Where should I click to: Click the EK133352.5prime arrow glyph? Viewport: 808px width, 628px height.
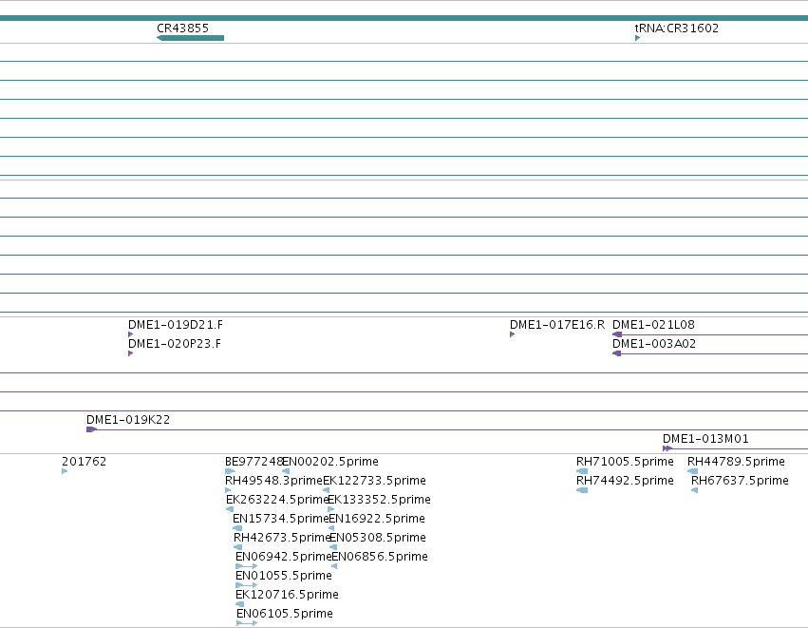(330, 509)
